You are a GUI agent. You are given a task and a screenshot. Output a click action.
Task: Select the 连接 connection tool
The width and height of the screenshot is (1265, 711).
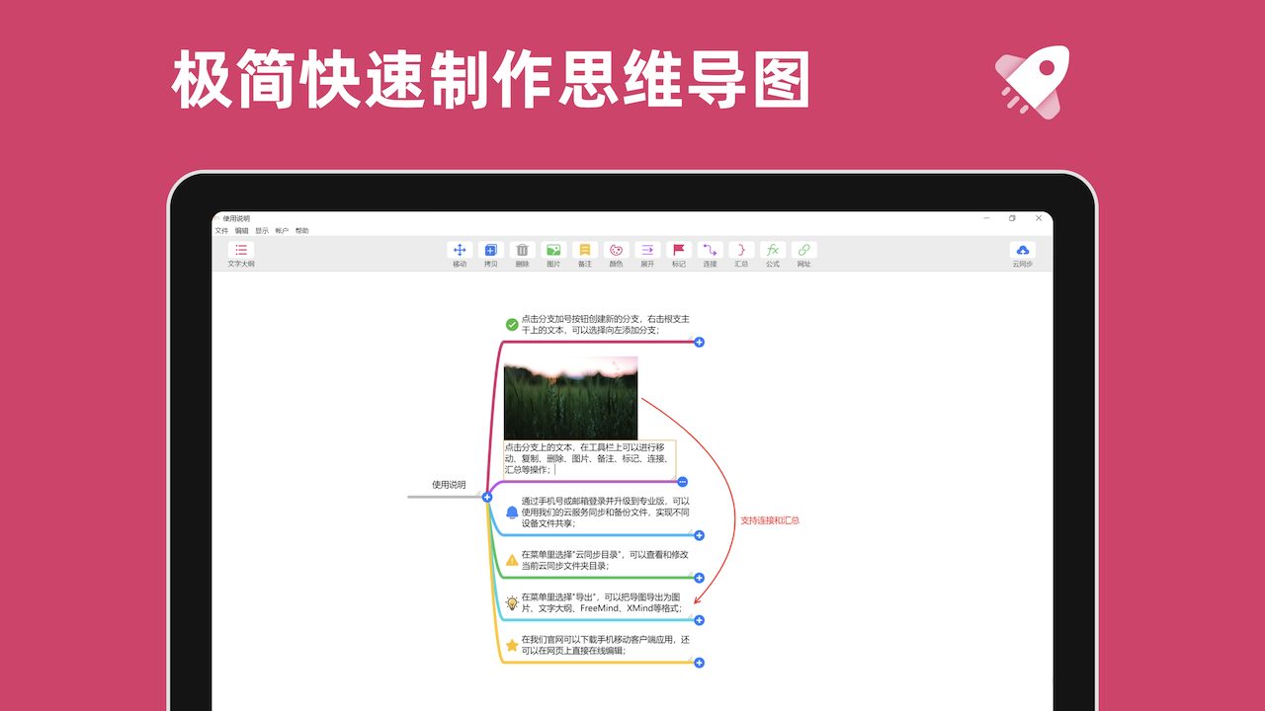[710, 251]
